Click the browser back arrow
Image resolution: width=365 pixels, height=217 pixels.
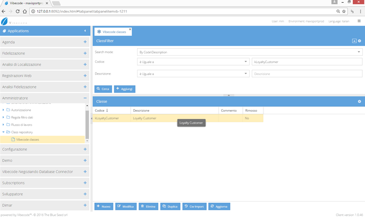[4, 11]
